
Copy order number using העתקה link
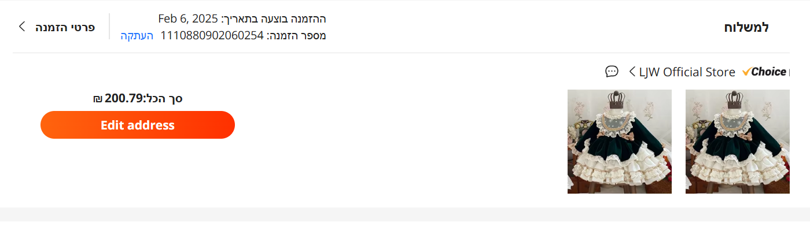[x=137, y=36]
